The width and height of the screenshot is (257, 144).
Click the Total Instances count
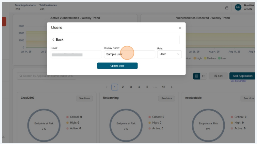[x=42, y=9]
